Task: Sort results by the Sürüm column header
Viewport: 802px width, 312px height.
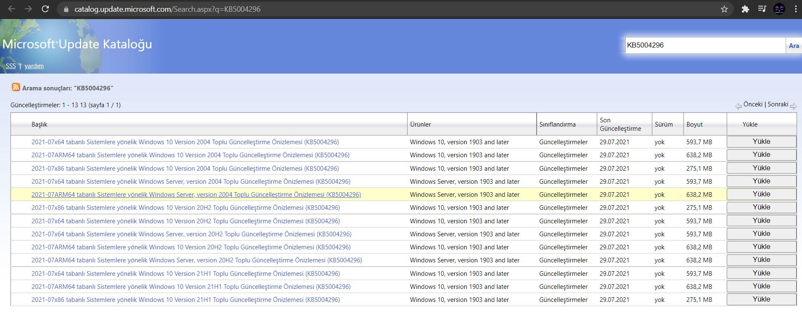Action: click(664, 124)
